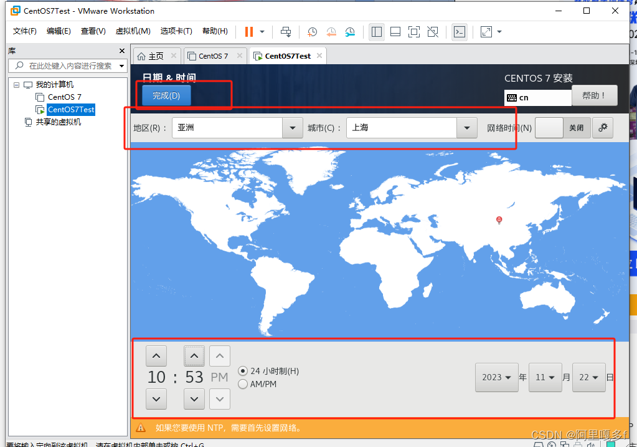Toggle the network time switch
637x447 pixels.
pyautogui.click(x=562, y=128)
